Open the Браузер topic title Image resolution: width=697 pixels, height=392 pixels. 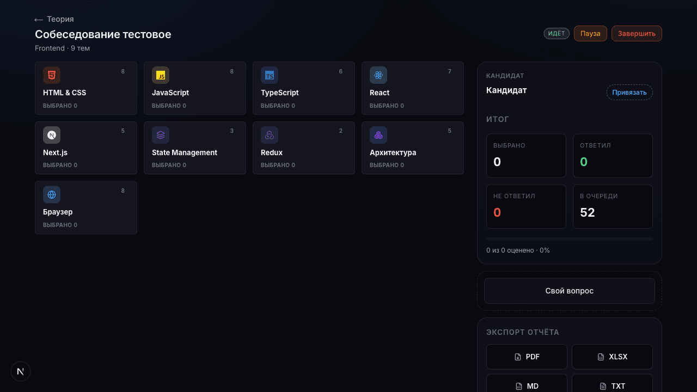58,212
